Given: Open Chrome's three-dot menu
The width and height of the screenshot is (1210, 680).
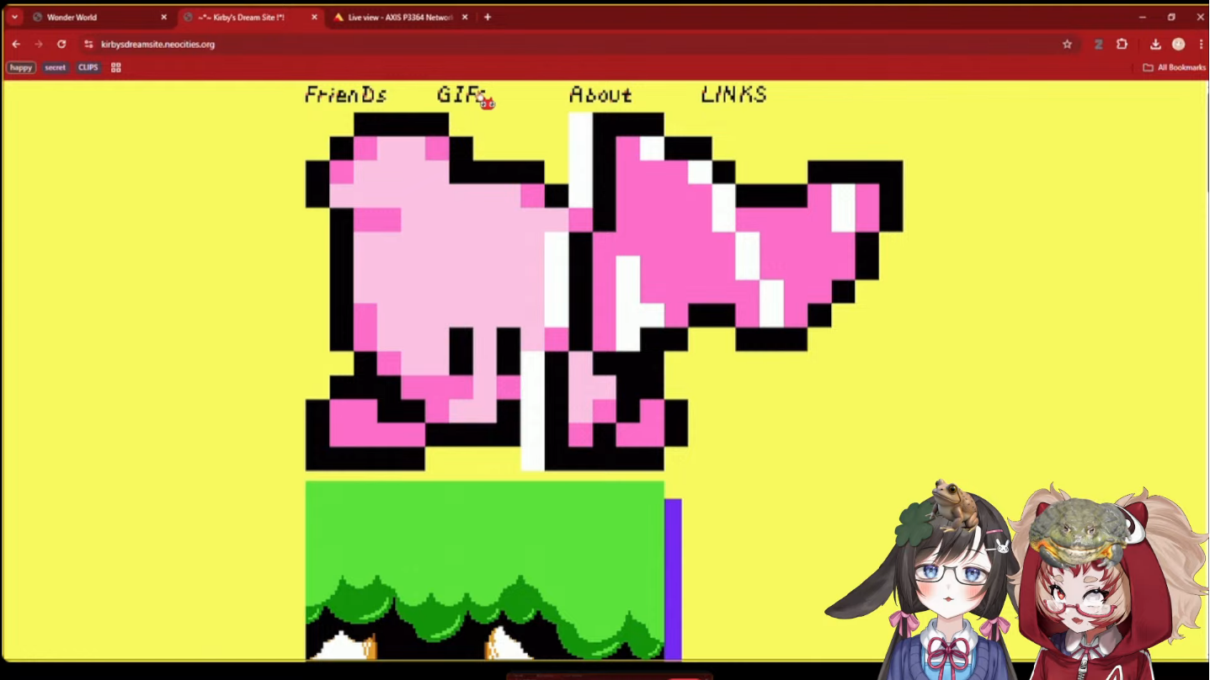Looking at the screenshot, I should click(1201, 45).
